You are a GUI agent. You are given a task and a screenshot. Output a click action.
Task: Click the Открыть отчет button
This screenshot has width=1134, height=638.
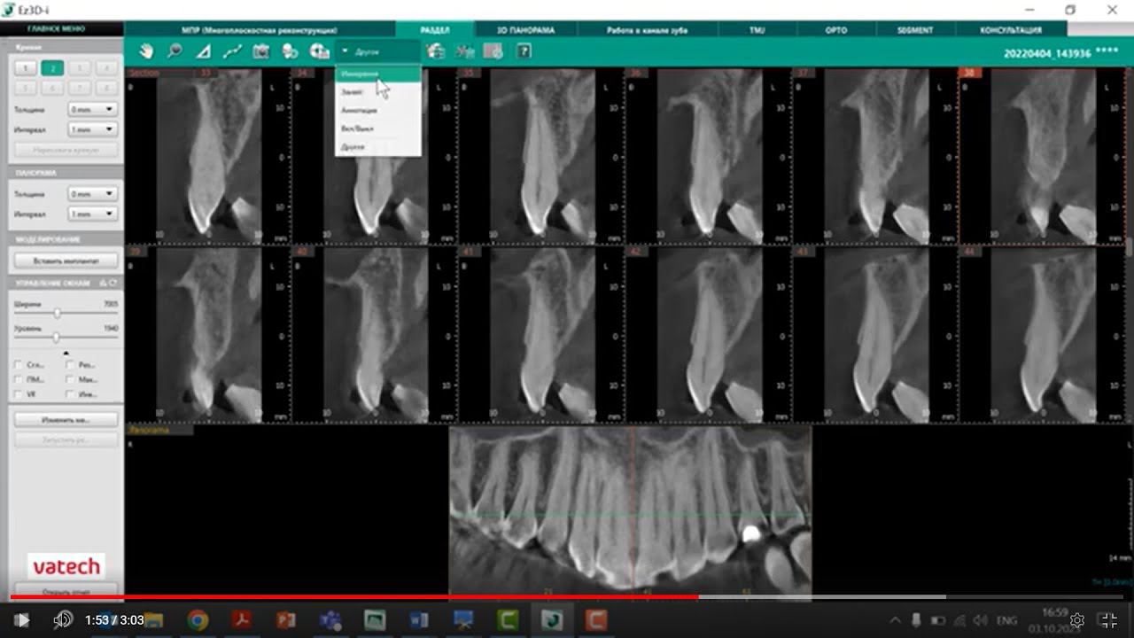coord(66,591)
